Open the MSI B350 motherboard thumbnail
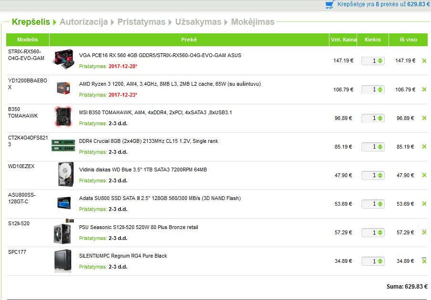This screenshot has height=300, width=431. click(63, 117)
